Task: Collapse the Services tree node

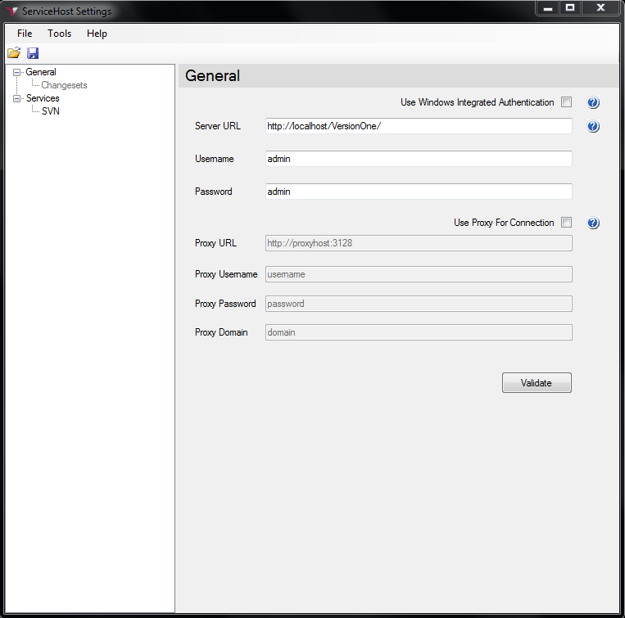Action: (16, 98)
